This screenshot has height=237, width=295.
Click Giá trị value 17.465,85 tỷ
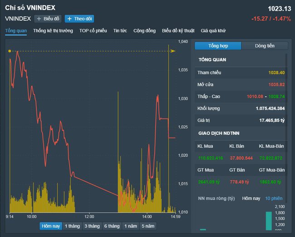coord(272,120)
